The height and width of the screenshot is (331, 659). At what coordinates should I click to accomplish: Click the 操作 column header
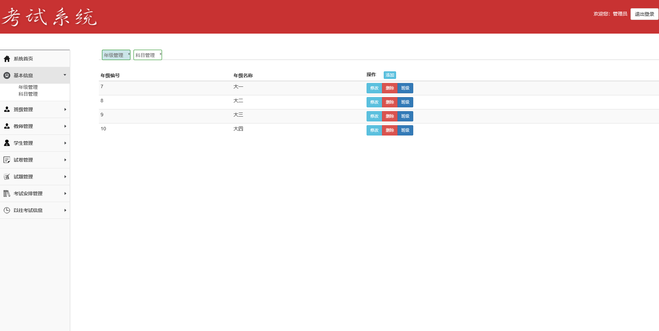pyautogui.click(x=371, y=74)
